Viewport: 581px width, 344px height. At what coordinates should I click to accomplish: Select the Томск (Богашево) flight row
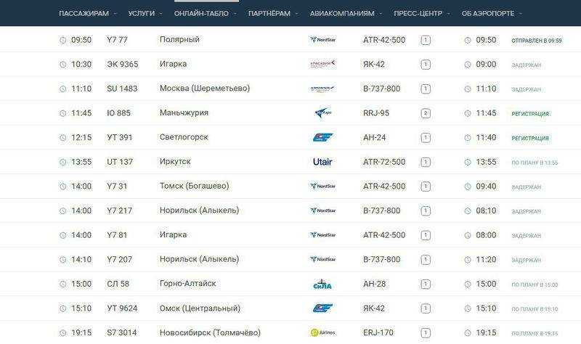pyautogui.click(x=290, y=187)
